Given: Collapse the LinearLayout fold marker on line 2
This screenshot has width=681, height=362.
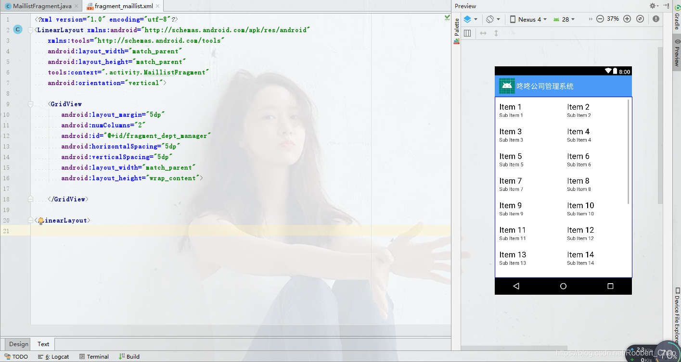Looking at the screenshot, I should coord(31,30).
